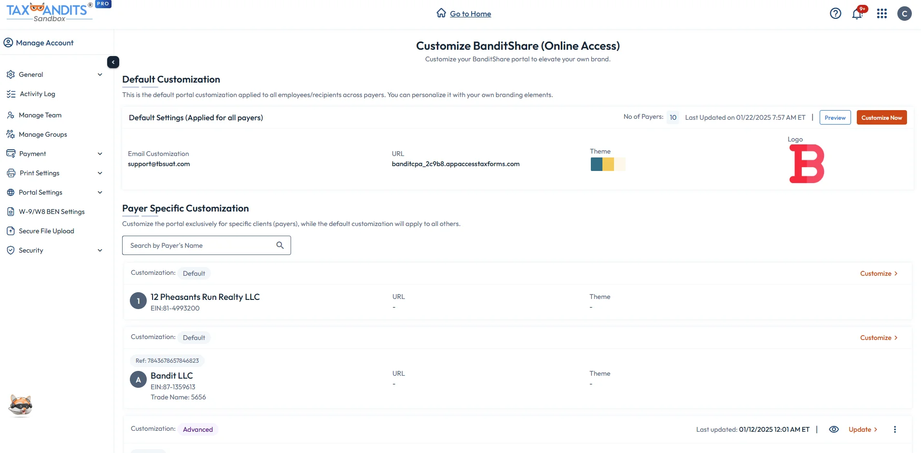The width and height of the screenshot is (921, 453).
Task: Expand the General menu chevron
Action: pyautogui.click(x=100, y=74)
